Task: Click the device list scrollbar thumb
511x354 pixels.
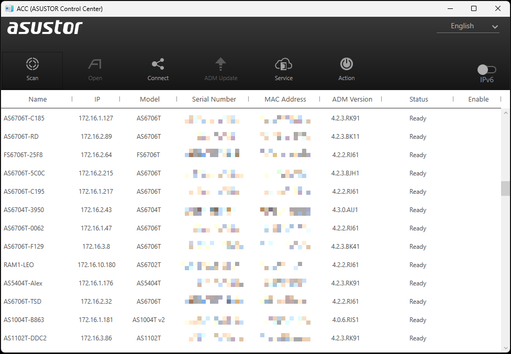Action: (x=505, y=189)
